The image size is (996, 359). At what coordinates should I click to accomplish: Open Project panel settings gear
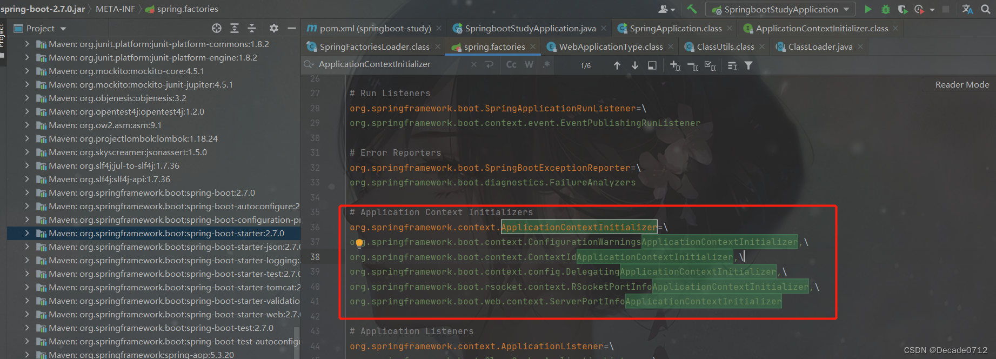[274, 28]
